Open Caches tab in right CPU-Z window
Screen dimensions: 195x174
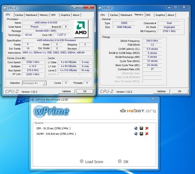point(114,15)
